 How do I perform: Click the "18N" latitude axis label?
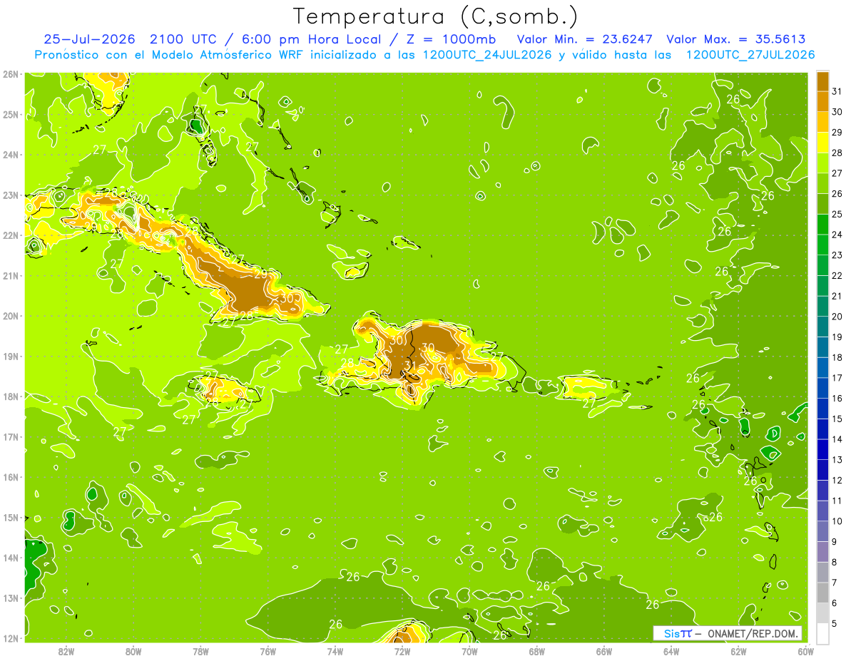[x=11, y=396]
